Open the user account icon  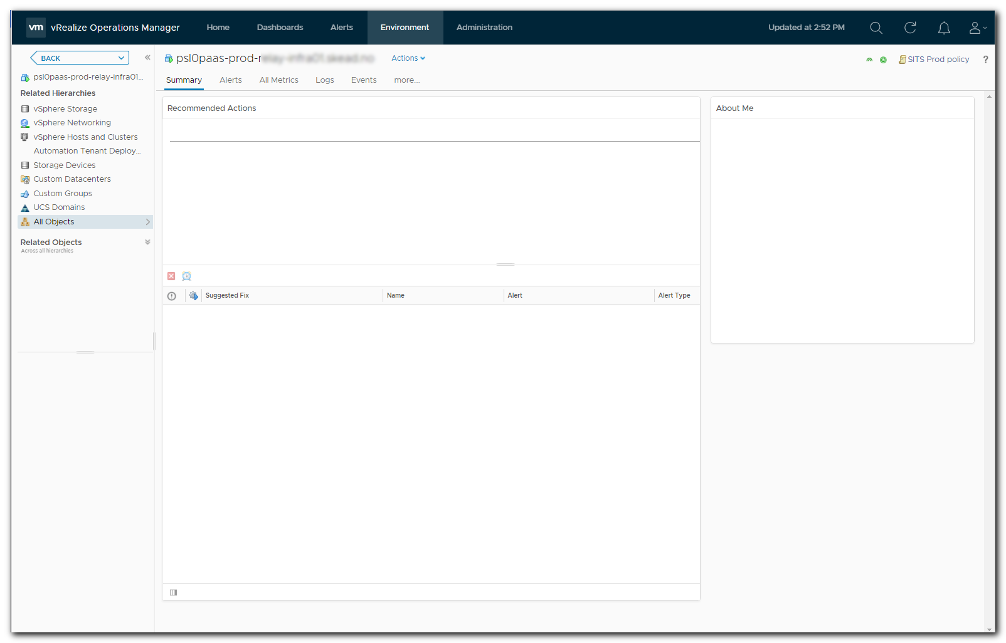(975, 28)
